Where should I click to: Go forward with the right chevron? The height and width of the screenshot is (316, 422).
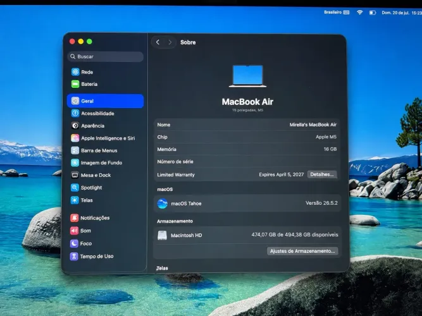pyautogui.click(x=170, y=42)
